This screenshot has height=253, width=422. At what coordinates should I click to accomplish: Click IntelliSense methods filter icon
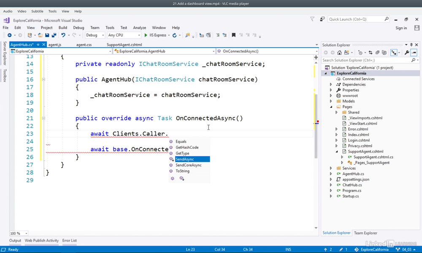(173, 178)
